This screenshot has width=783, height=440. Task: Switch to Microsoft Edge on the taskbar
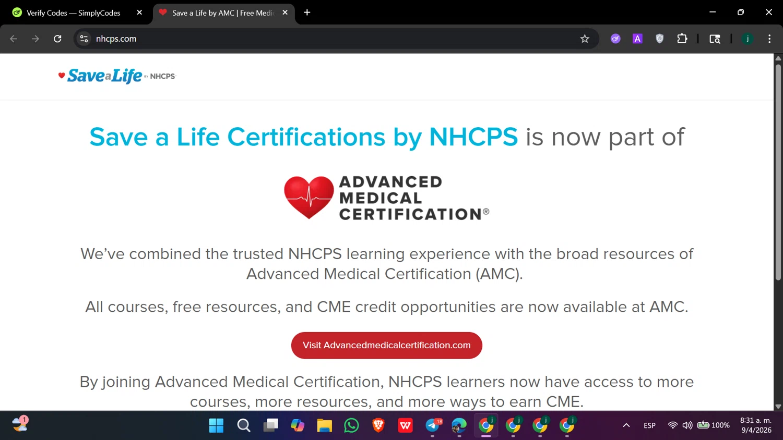459,425
